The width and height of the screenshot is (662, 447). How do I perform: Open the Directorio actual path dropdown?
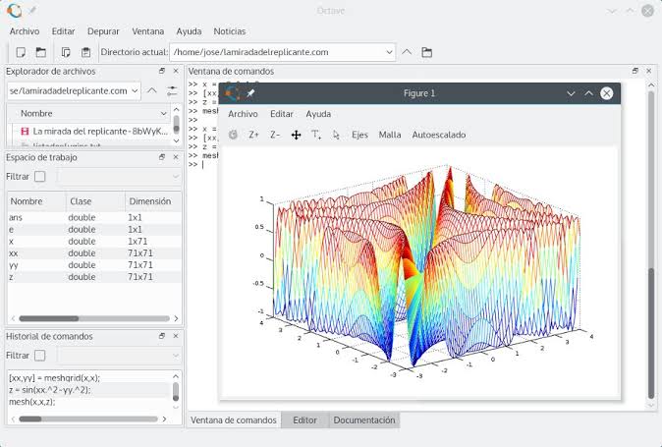click(389, 52)
